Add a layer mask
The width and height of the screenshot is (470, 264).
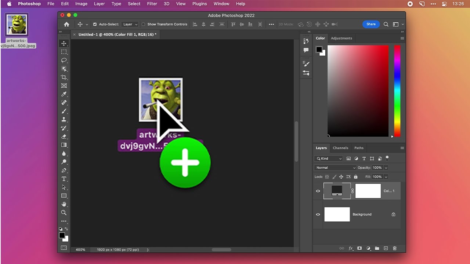pyautogui.click(x=359, y=248)
